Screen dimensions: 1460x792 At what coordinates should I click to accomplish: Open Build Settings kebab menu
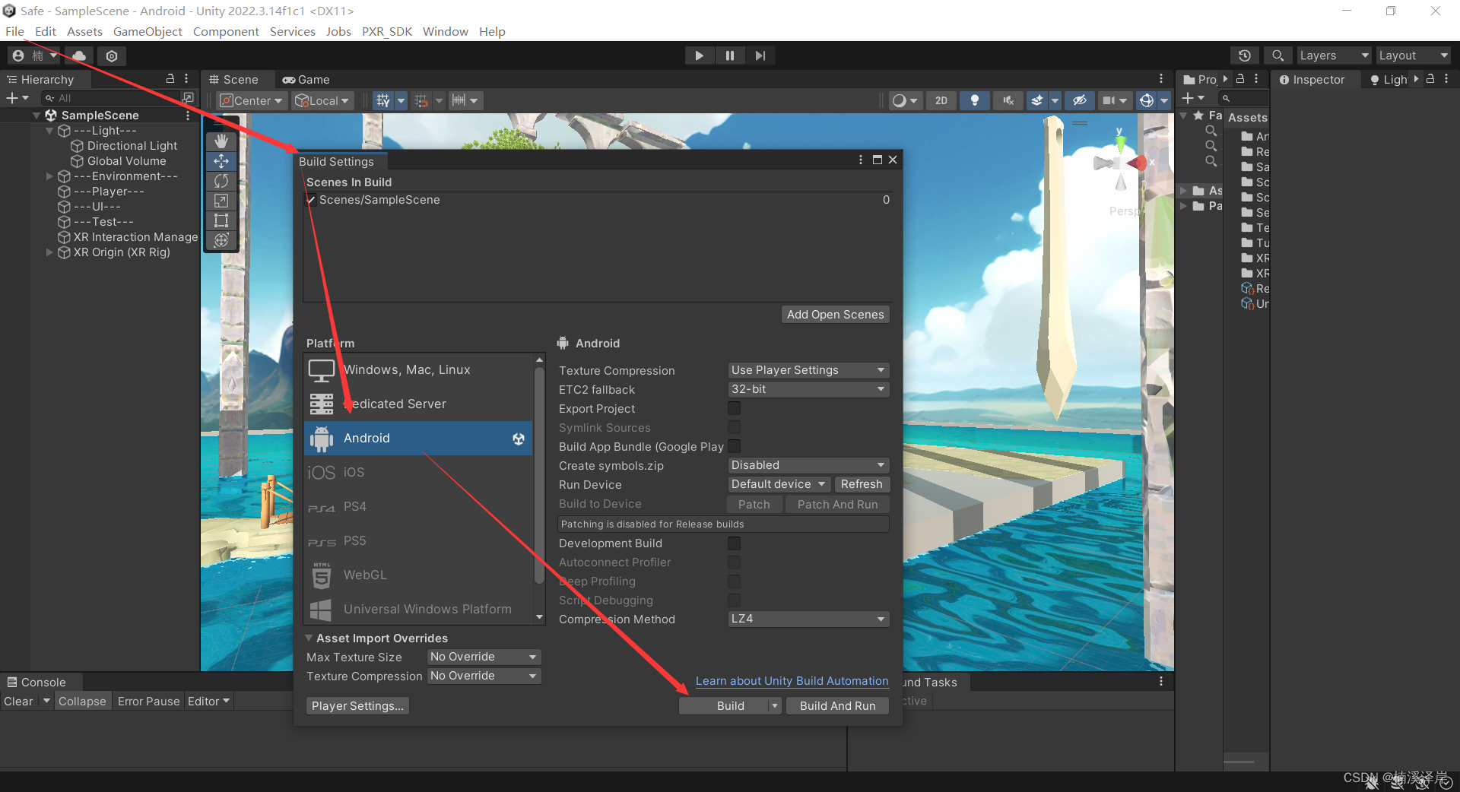(x=861, y=160)
